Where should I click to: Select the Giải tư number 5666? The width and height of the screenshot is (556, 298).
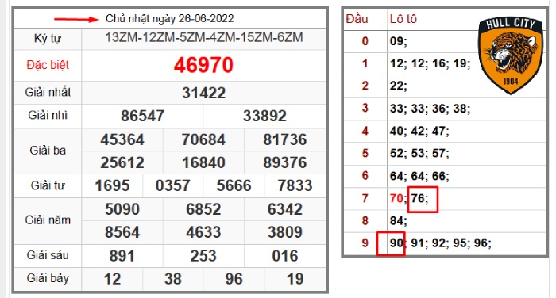(234, 185)
